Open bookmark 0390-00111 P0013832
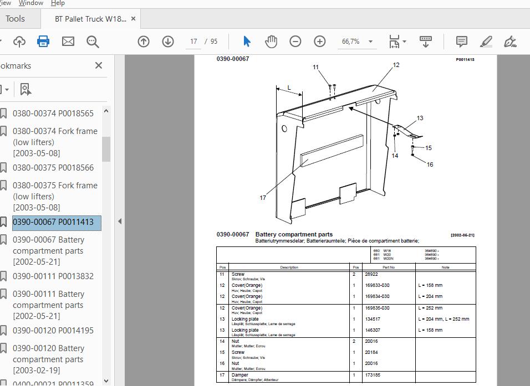 (x=53, y=276)
